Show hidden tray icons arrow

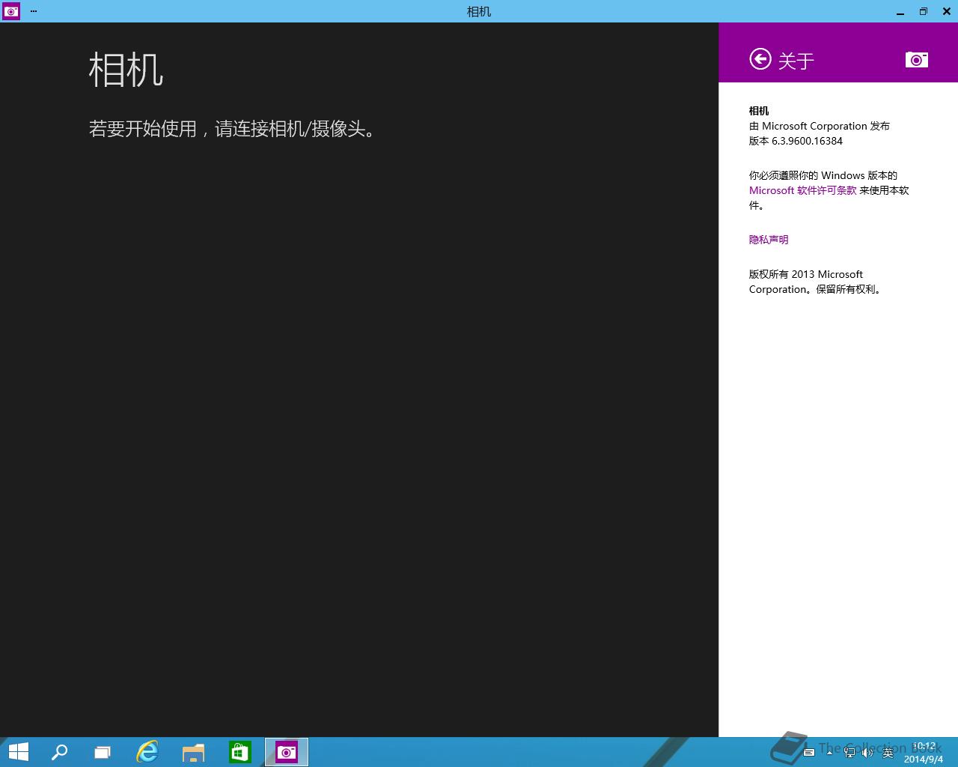tap(829, 752)
